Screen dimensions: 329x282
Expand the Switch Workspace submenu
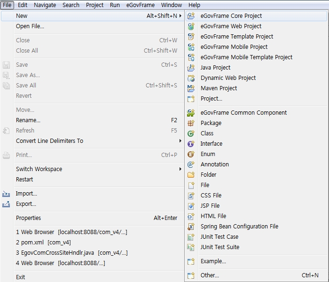pos(180,169)
